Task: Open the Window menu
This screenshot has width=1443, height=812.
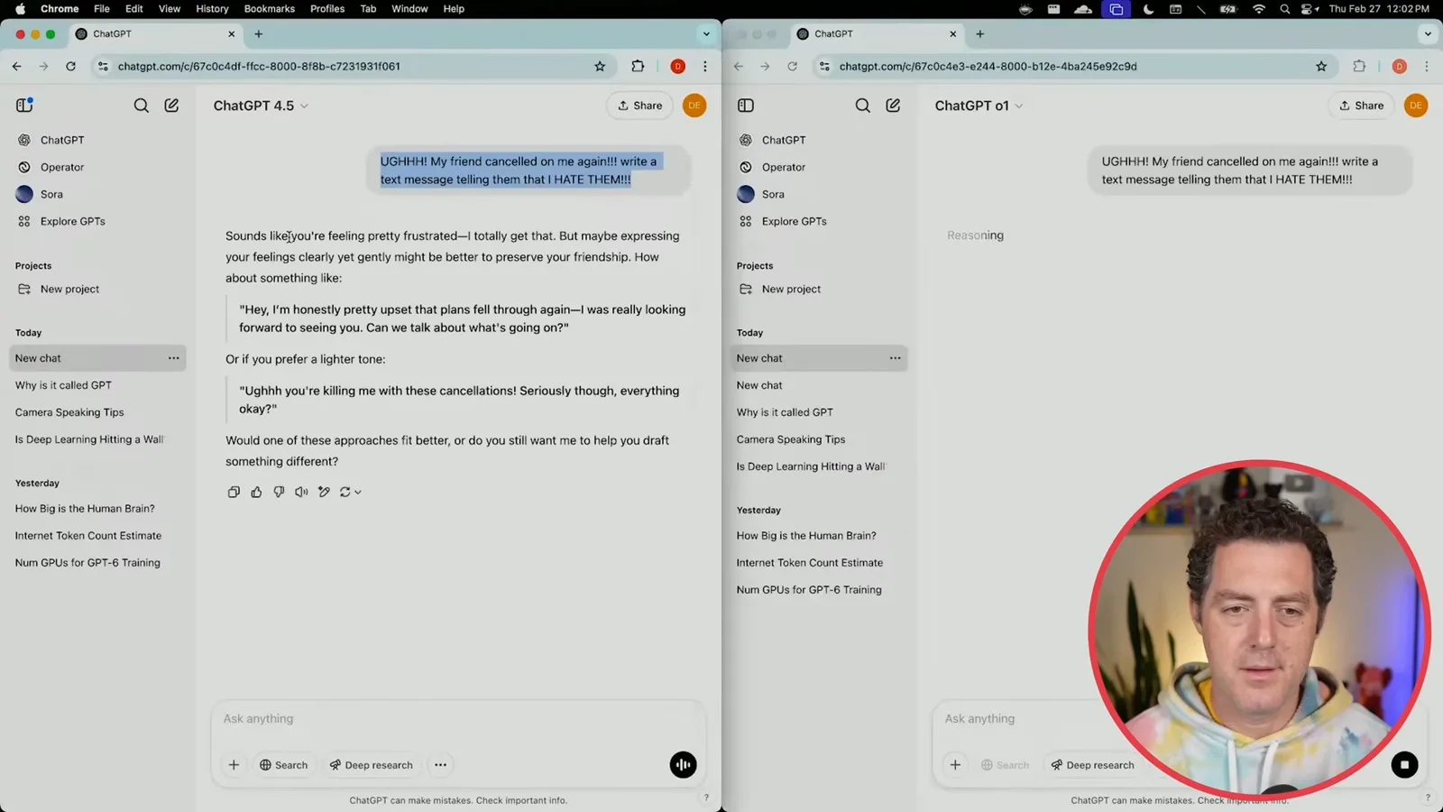Action: tap(409, 9)
